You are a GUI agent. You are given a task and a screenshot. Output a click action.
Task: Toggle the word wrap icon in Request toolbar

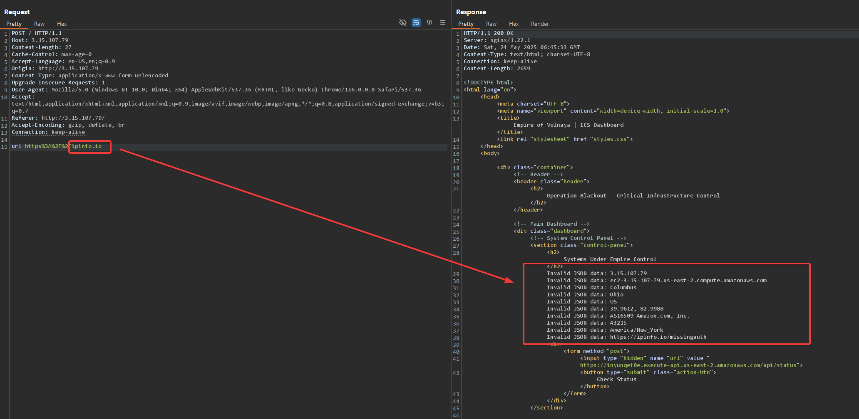point(416,22)
